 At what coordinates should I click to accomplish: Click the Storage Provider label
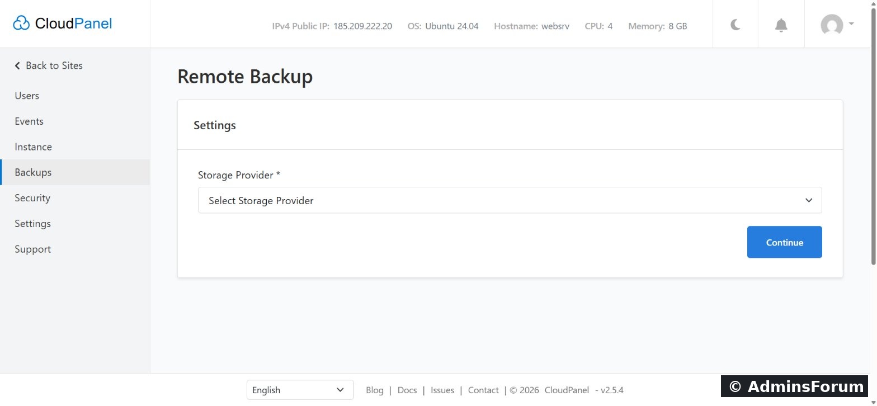tap(239, 175)
